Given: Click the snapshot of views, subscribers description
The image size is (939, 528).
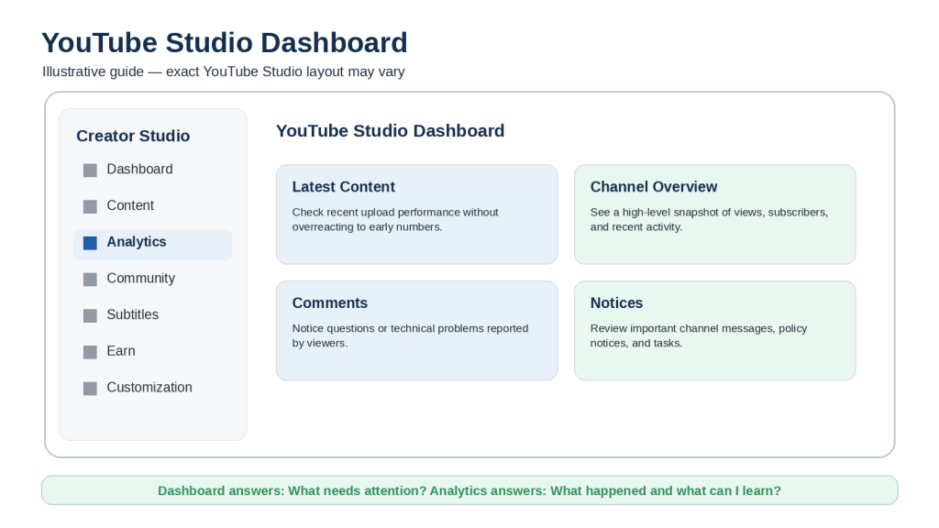Looking at the screenshot, I should pyautogui.click(x=709, y=220).
